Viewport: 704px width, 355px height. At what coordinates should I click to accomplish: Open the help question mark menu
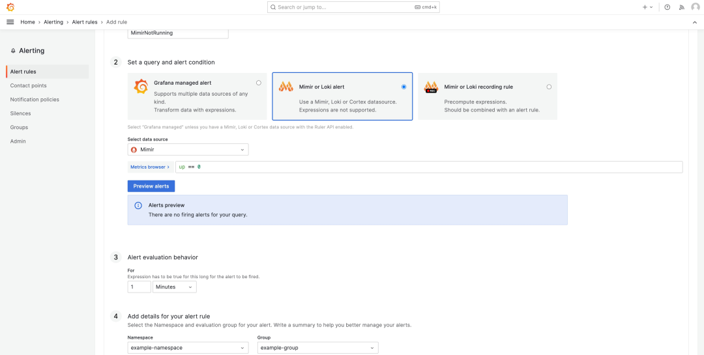(667, 7)
